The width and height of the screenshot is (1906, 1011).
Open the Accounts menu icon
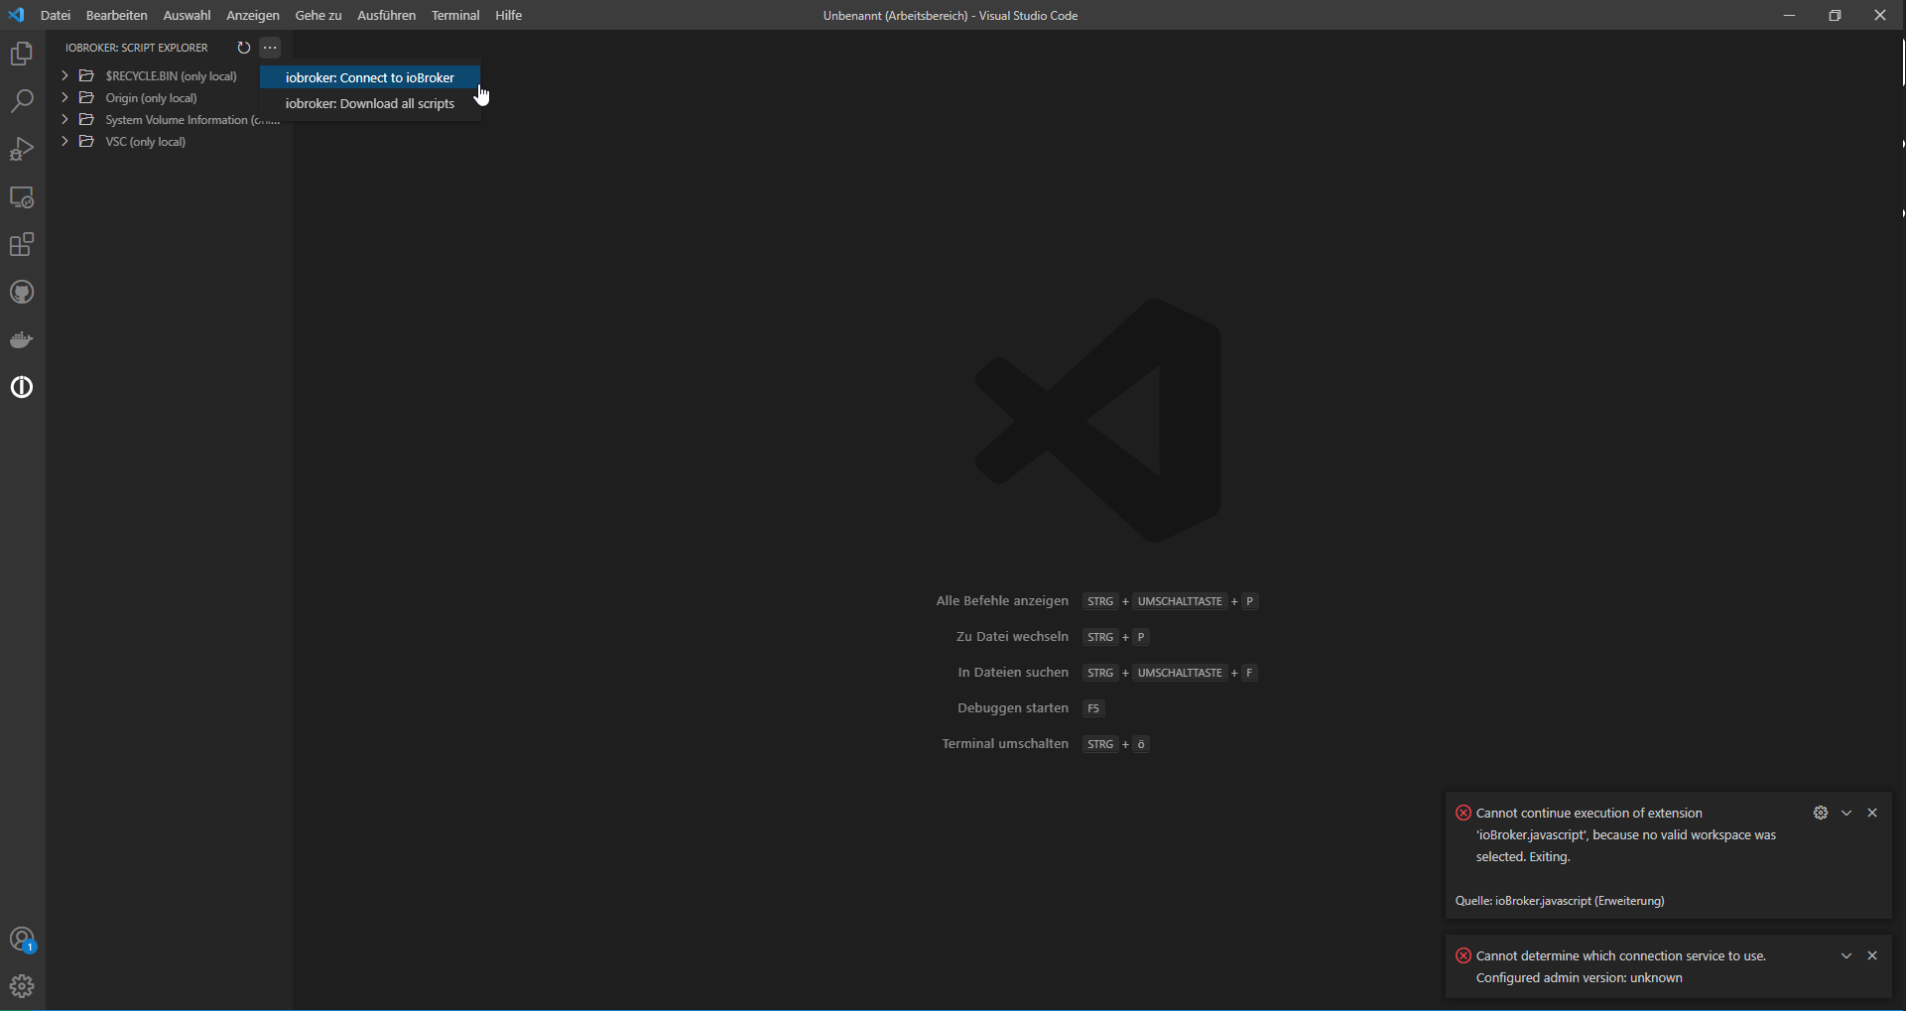22,940
